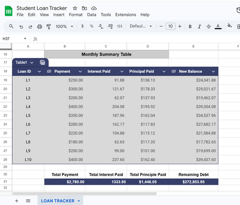This screenshot has width=240, height=205.
Task: Open the name box dropdown next to H37
Action: point(25,39)
